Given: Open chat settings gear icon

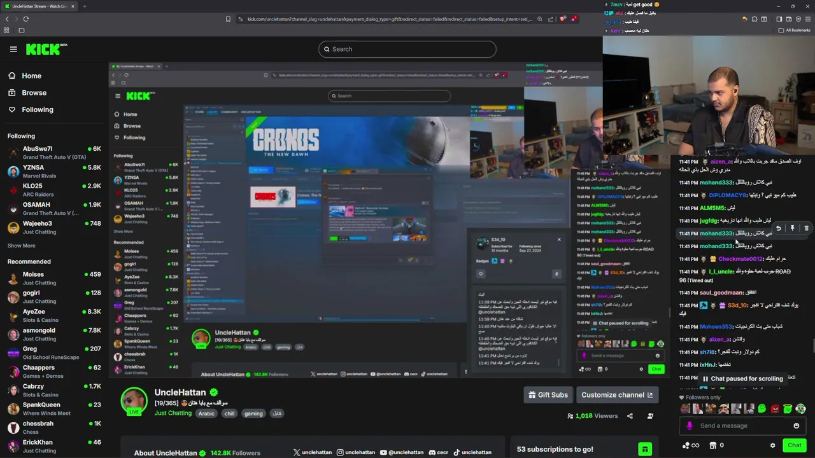Looking at the screenshot, I should 772,445.
